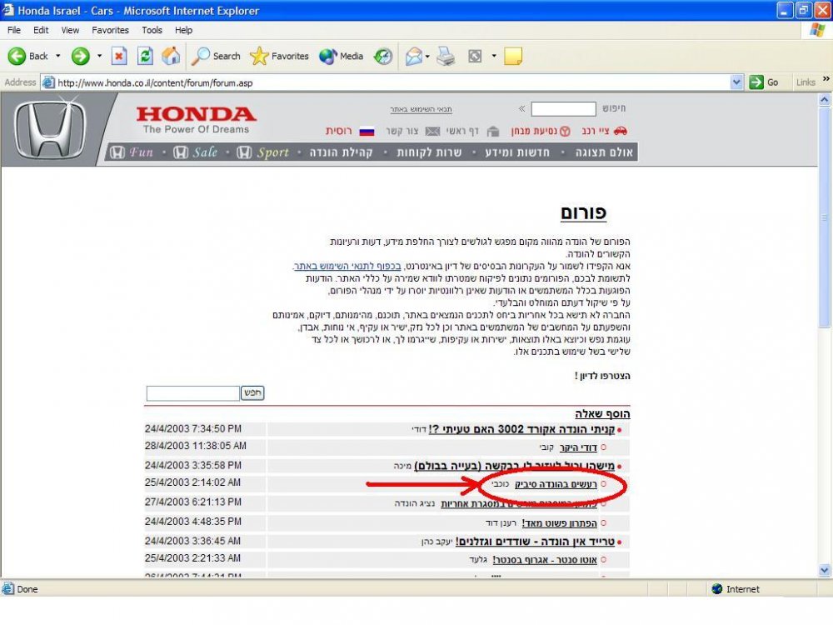Screen dimensions: 833x625
Task: Click the toolbar icon right of Print
Action: (475, 56)
